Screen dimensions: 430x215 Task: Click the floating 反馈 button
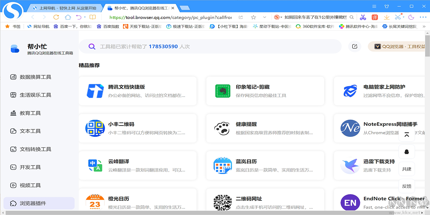point(407,186)
